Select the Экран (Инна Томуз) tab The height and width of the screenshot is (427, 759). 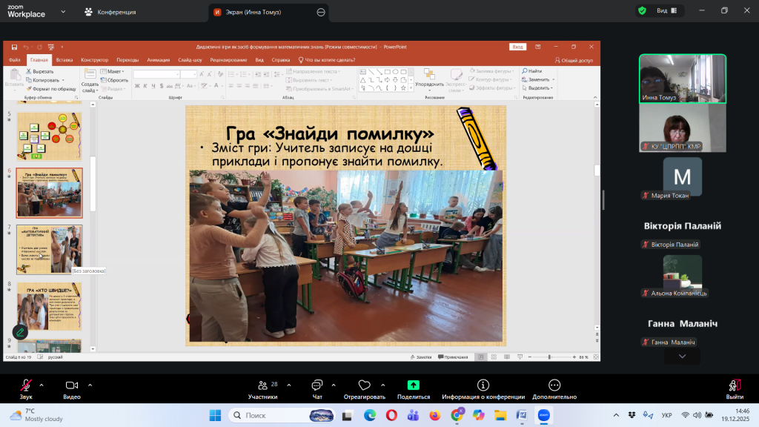point(261,12)
